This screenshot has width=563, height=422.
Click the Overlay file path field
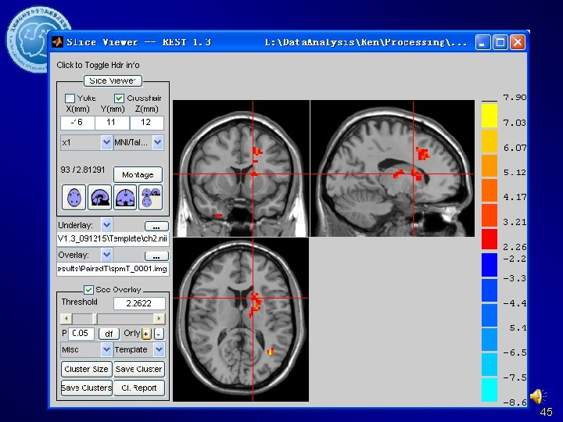point(113,269)
